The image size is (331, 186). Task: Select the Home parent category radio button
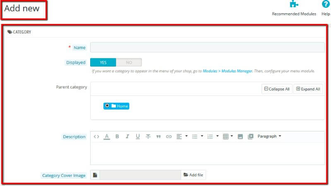click(x=107, y=105)
